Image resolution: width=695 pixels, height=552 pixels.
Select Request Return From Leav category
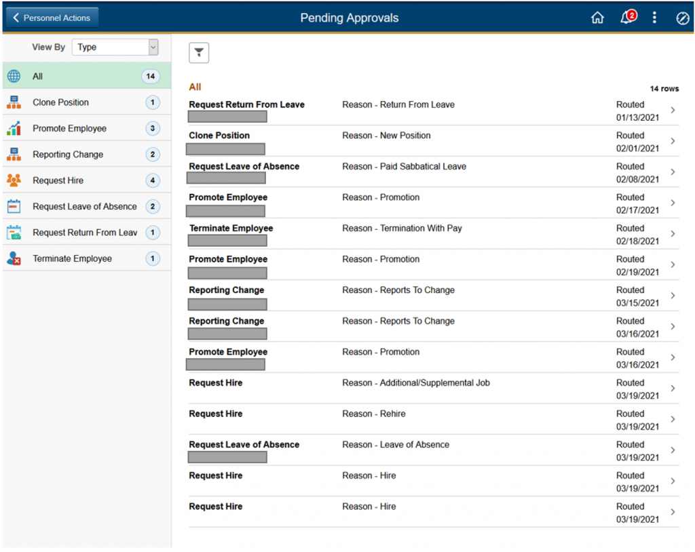(87, 233)
